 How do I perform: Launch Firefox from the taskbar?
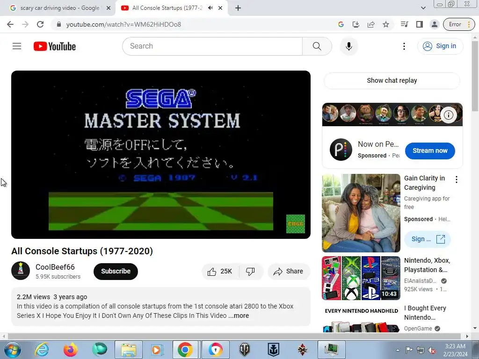click(x=70, y=350)
